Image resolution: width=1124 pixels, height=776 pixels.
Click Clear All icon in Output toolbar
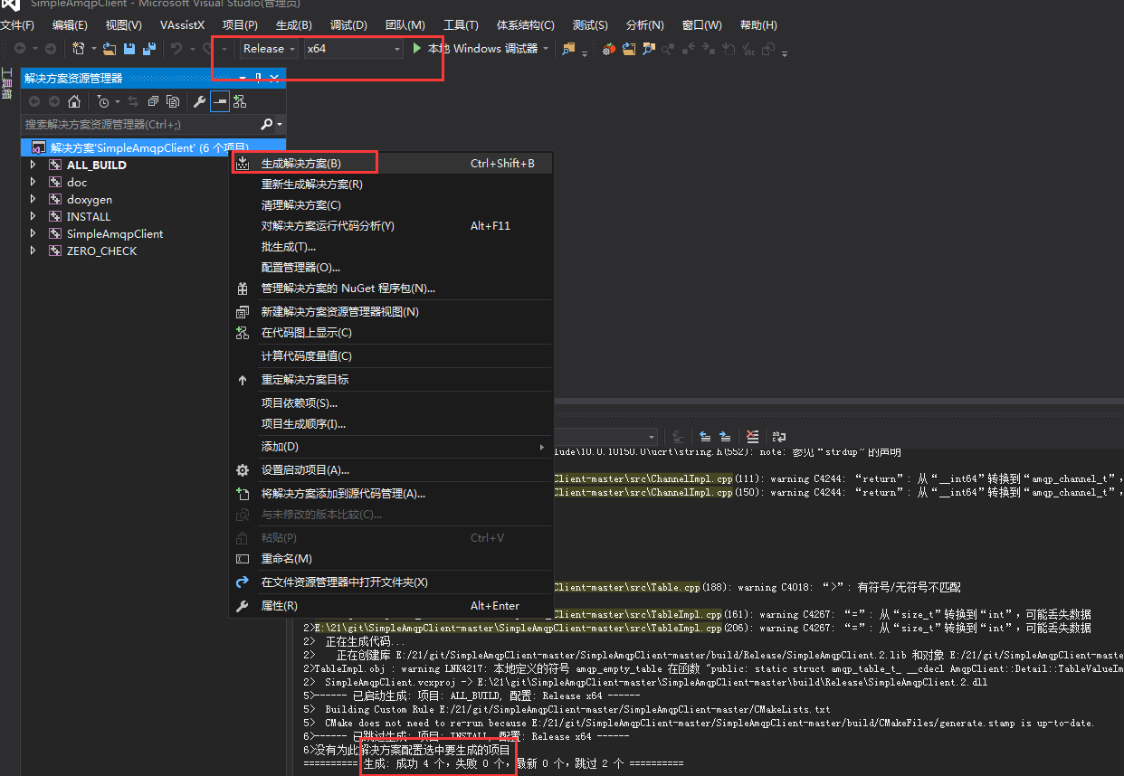point(753,437)
